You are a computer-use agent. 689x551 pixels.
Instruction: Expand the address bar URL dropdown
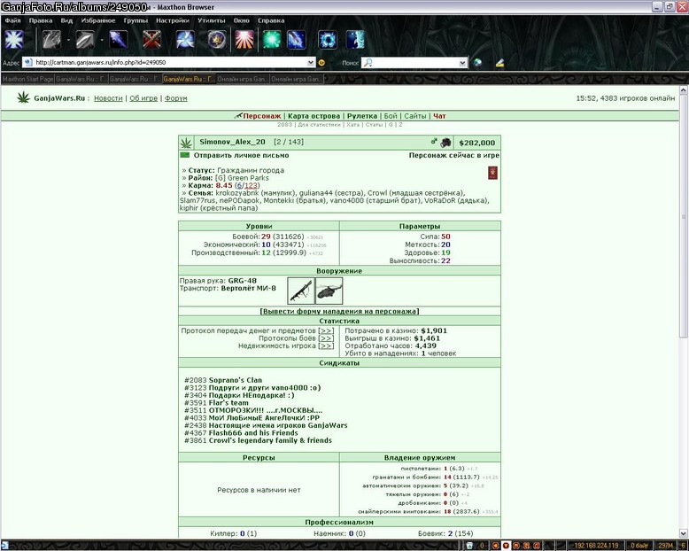click(311, 63)
